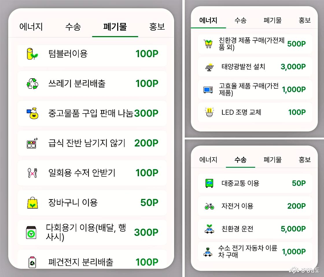Click the recycling icon for 쓰레기 분리배출
The image size is (324, 277).
pos(32,83)
